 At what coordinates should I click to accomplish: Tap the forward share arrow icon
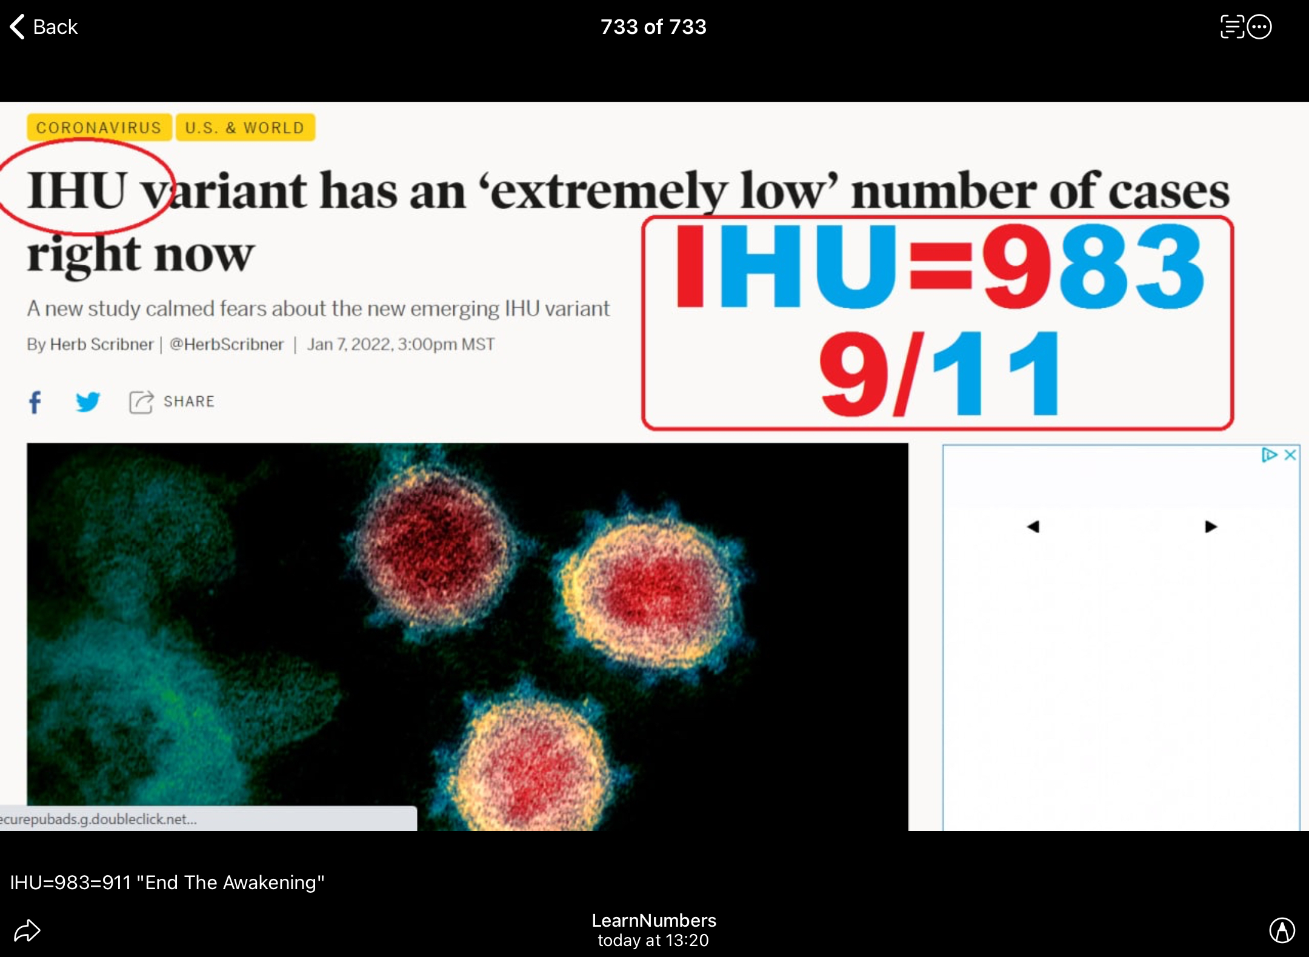(27, 930)
